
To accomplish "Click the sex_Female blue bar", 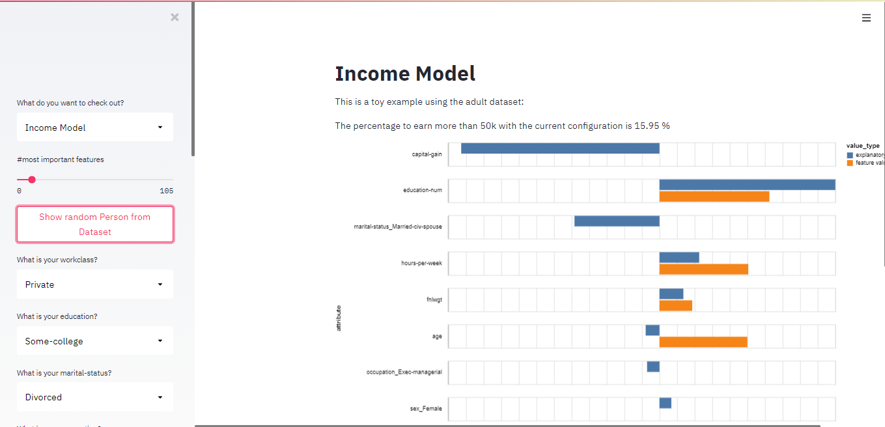I will [666, 404].
